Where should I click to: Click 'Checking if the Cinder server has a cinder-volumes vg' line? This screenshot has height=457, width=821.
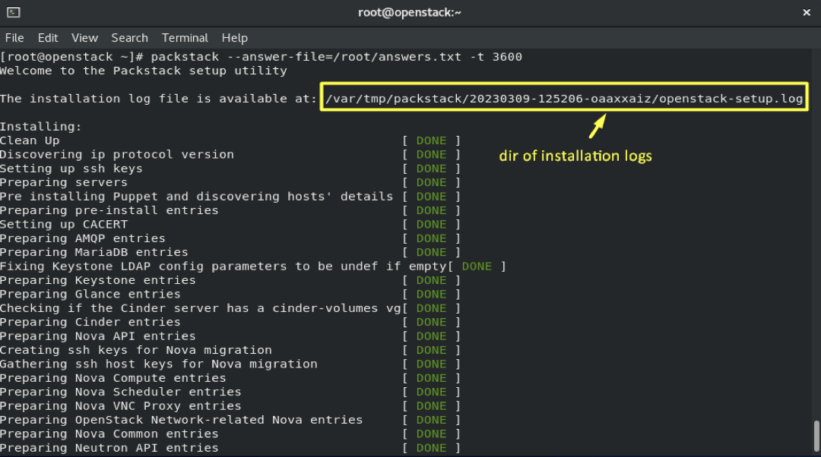pyautogui.click(x=201, y=308)
